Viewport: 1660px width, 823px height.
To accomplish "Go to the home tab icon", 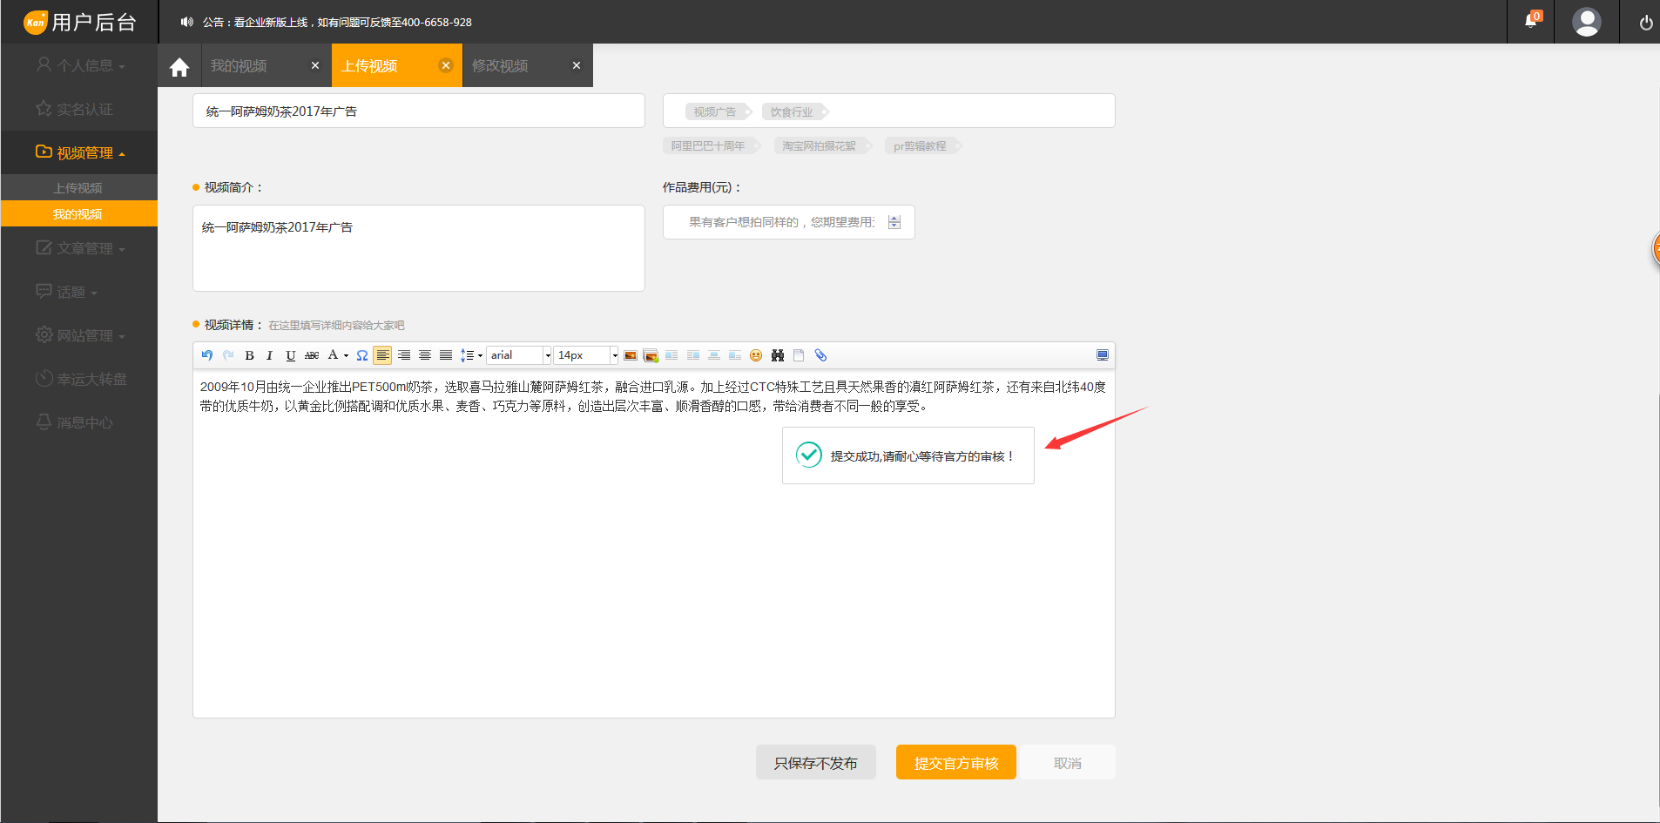I will (179, 67).
